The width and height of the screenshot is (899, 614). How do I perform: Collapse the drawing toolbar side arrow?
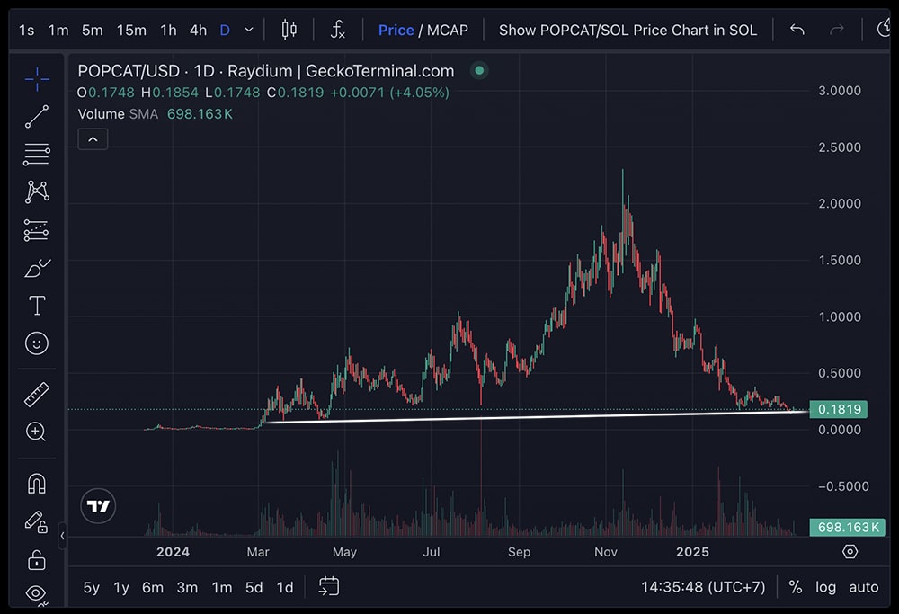[62, 536]
